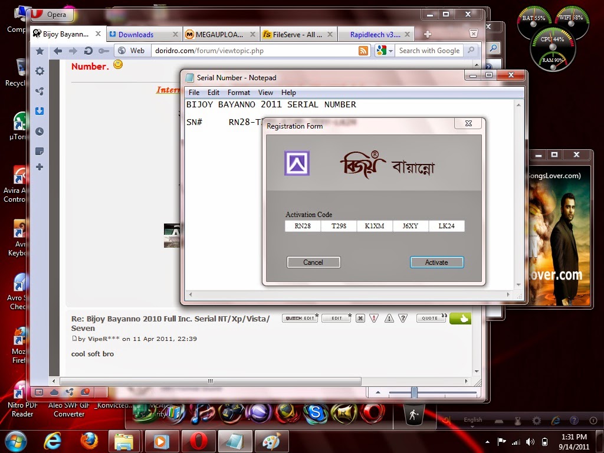This screenshot has height=453, width=604.
Task: Open closed tabs trash icon in Opera
Action: pyautogui.click(x=474, y=33)
